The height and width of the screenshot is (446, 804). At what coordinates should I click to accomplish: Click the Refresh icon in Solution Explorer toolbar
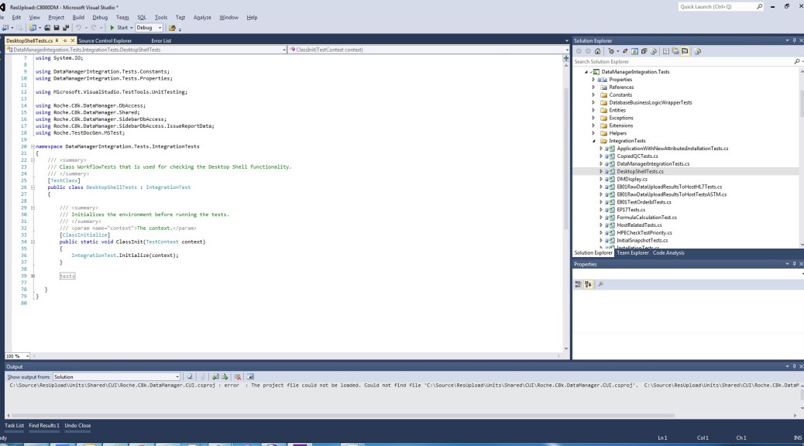click(x=634, y=51)
